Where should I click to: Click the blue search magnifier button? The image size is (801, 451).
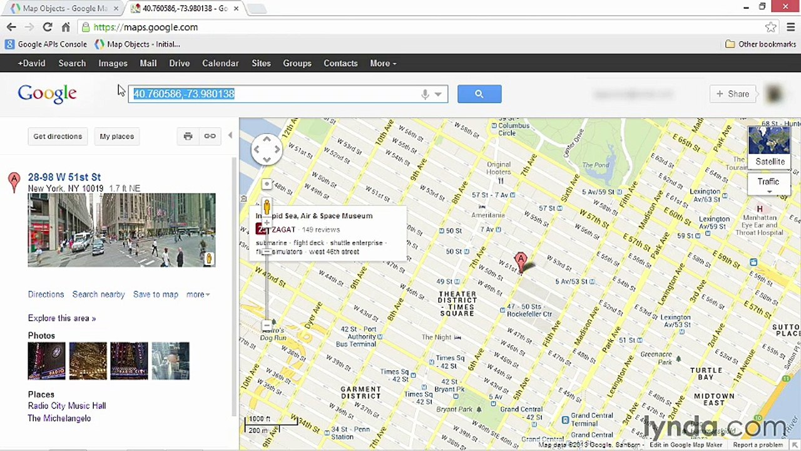point(479,94)
